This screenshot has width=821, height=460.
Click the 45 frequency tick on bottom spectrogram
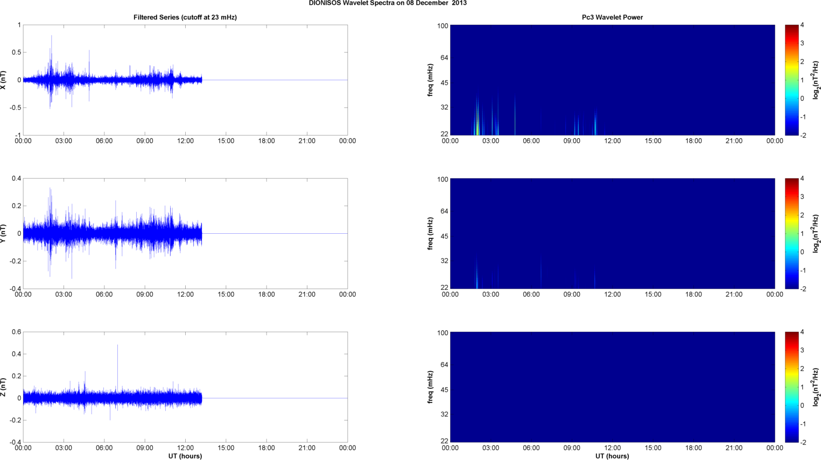444,390
